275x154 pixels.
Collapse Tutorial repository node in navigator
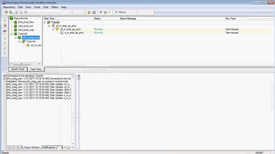[12, 34]
